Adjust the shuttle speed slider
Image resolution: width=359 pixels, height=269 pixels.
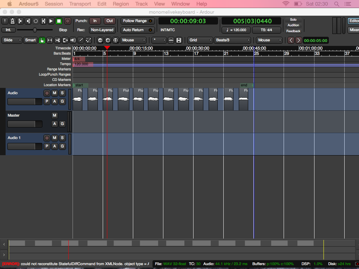click(35, 30)
